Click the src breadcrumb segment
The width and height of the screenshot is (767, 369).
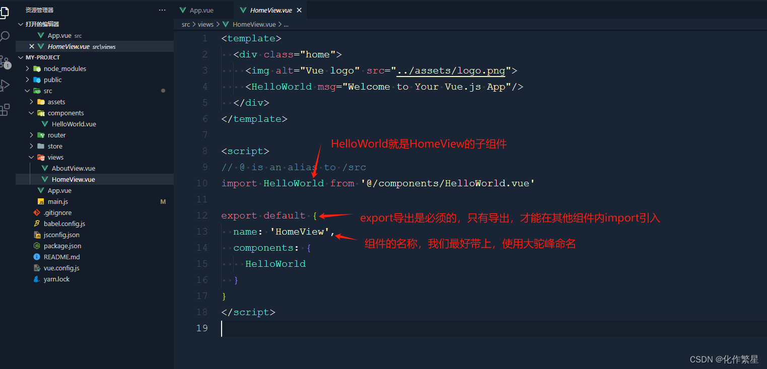click(x=186, y=24)
